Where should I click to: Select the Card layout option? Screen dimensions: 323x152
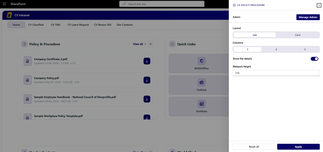[x=297, y=35]
